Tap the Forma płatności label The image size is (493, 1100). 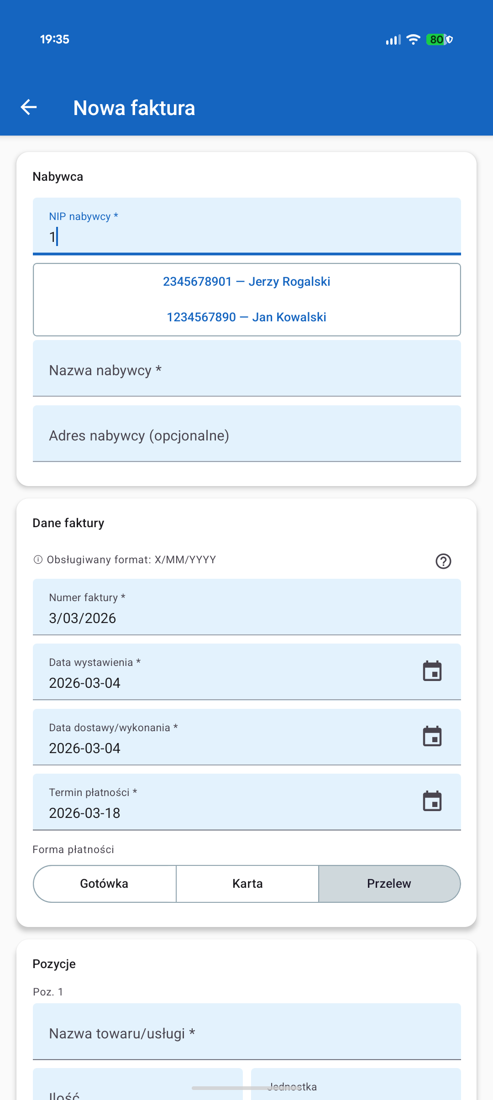coord(73,849)
